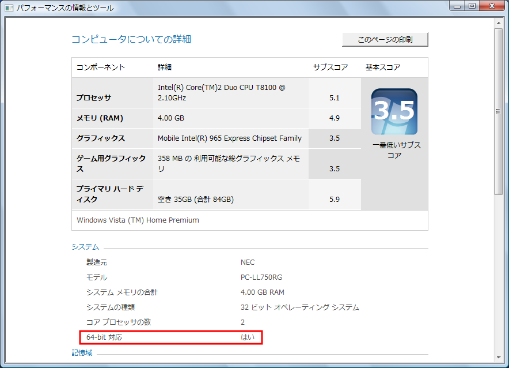Click the 基本スコア column header
The width and height of the screenshot is (509, 368).
(383, 67)
